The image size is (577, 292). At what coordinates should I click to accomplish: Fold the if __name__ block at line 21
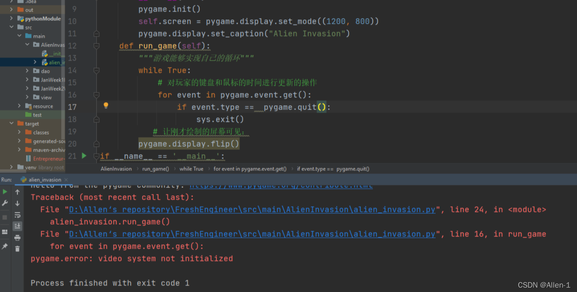coord(96,156)
